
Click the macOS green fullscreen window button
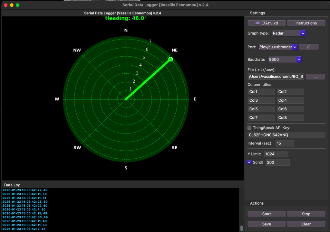[x=18, y=5]
